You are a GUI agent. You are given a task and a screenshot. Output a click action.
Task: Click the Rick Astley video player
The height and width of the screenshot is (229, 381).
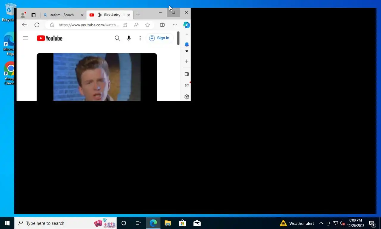click(x=97, y=77)
